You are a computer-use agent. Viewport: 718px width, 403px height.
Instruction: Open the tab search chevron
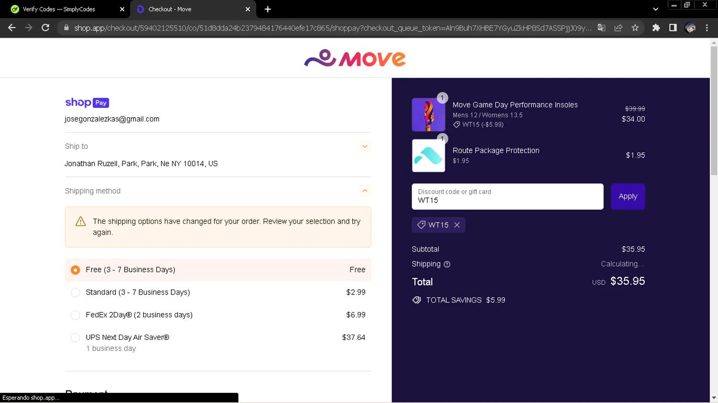(x=655, y=9)
